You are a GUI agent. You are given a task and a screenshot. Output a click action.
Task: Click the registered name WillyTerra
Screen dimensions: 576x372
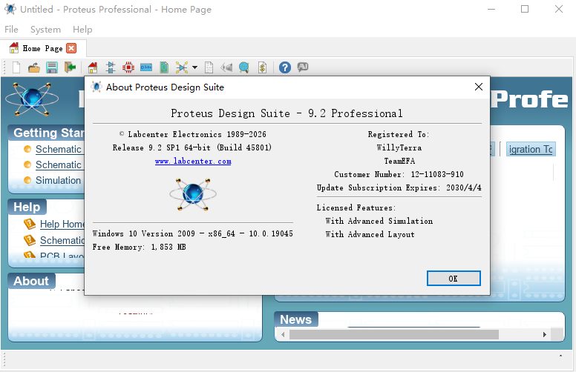399,147
